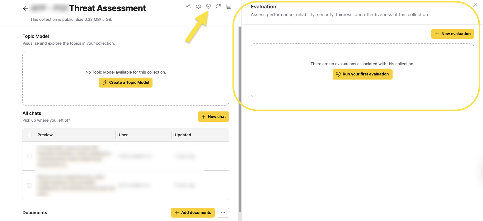Create a New chat
This screenshot has height=221, width=483.
[213, 116]
